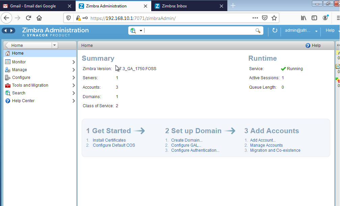The width and height of the screenshot is (340, 206).
Task: Expand the Search section chevron
Action: 74,93
